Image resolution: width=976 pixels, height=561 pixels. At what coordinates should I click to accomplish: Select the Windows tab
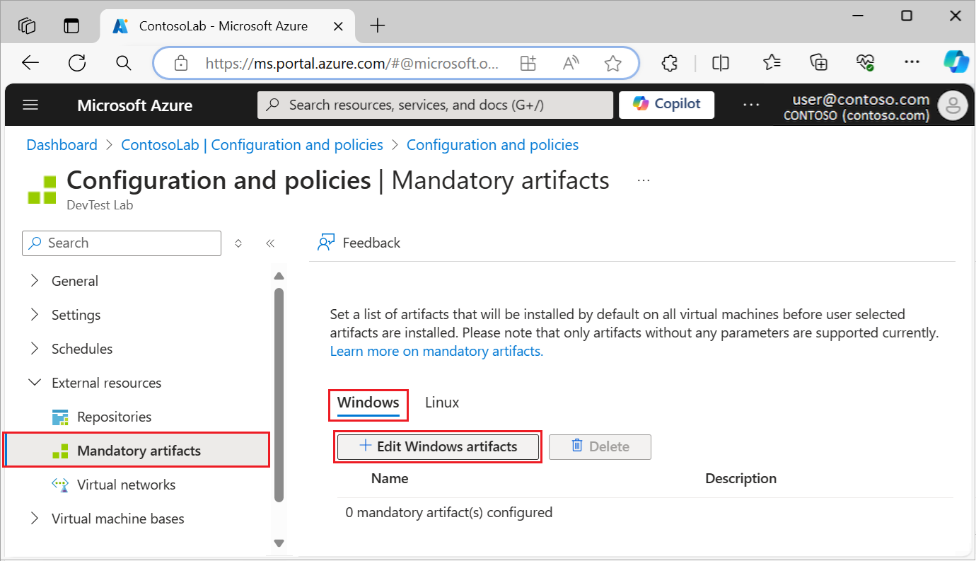pos(368,403)
